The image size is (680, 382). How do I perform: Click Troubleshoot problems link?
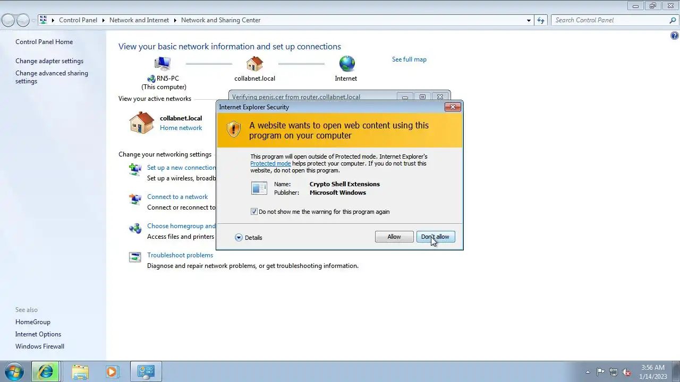[180, 255]
